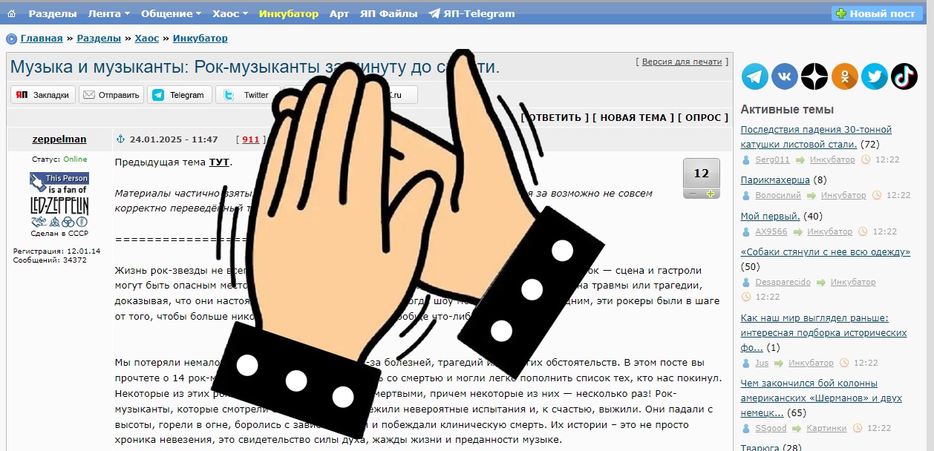Click the Активные темы heading
Viewport: 934px width, 451px height.
point(787,110)
